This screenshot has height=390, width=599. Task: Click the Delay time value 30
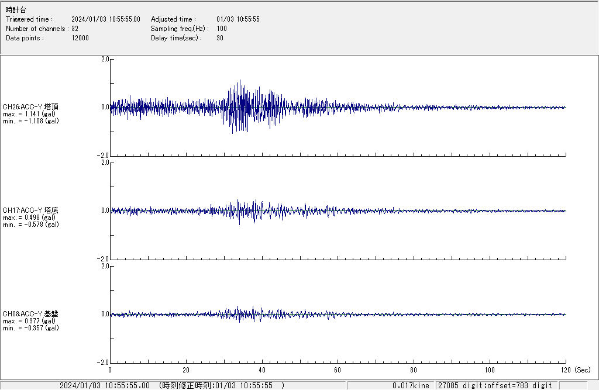click(220, 38)
